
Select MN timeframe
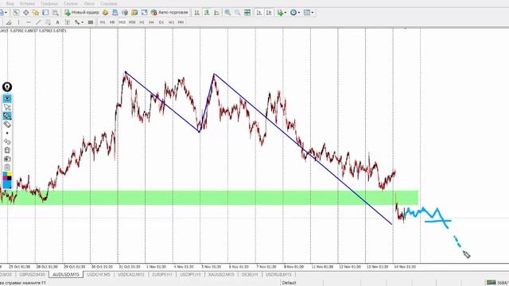(x=181, y=22)
